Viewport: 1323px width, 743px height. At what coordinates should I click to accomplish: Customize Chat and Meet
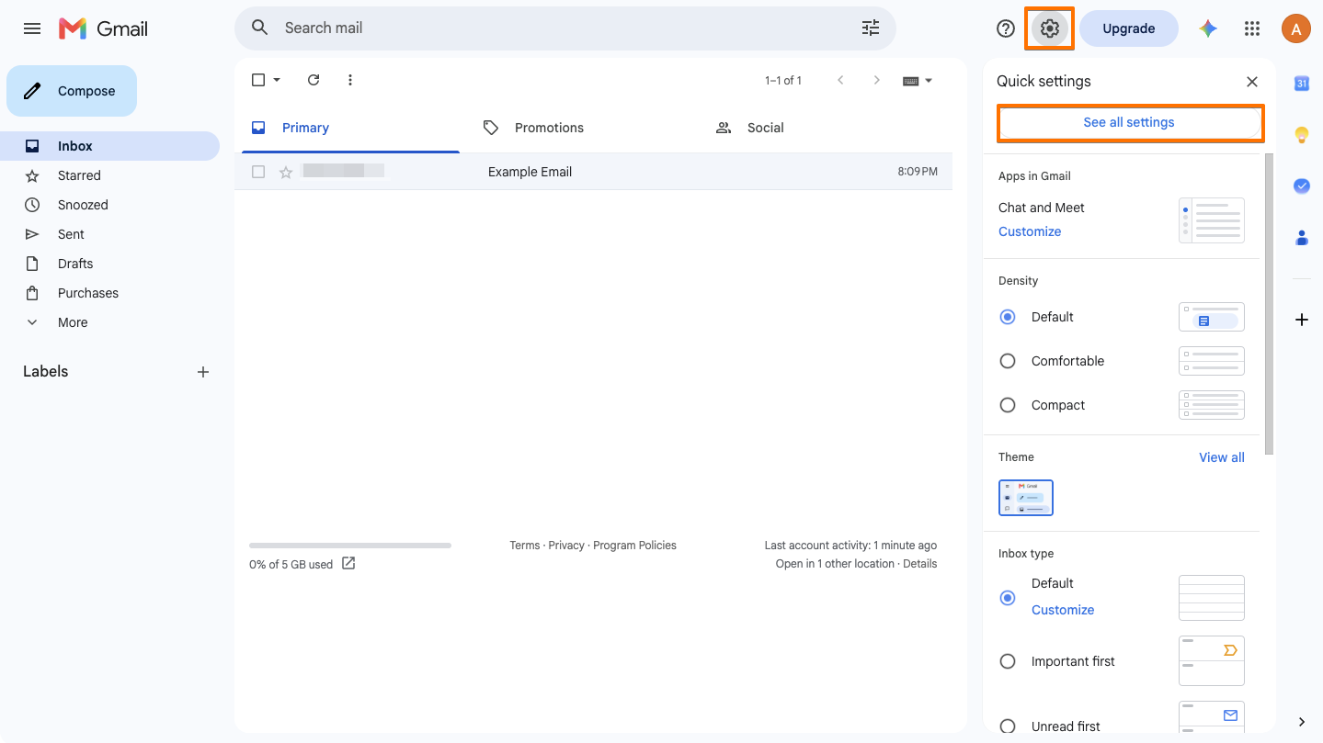[1030, 231]
